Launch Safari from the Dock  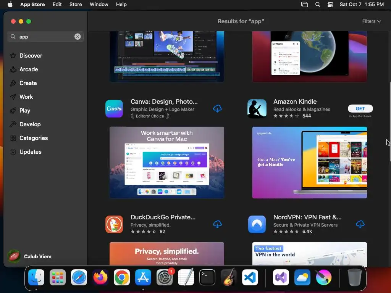[x=79, y=277]
